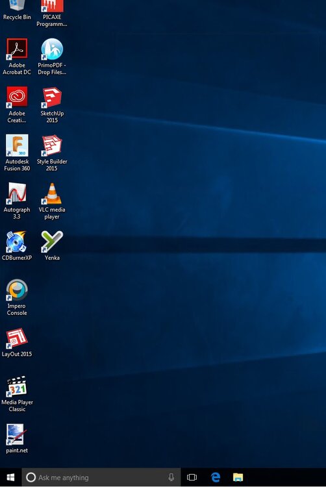326x487 pixels.
Task: Click the Ask me anything search box
Action: (101, 477)
